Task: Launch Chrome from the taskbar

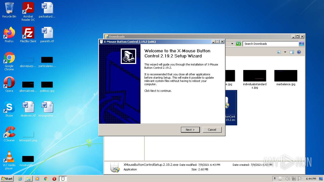Action: point(46,179)
